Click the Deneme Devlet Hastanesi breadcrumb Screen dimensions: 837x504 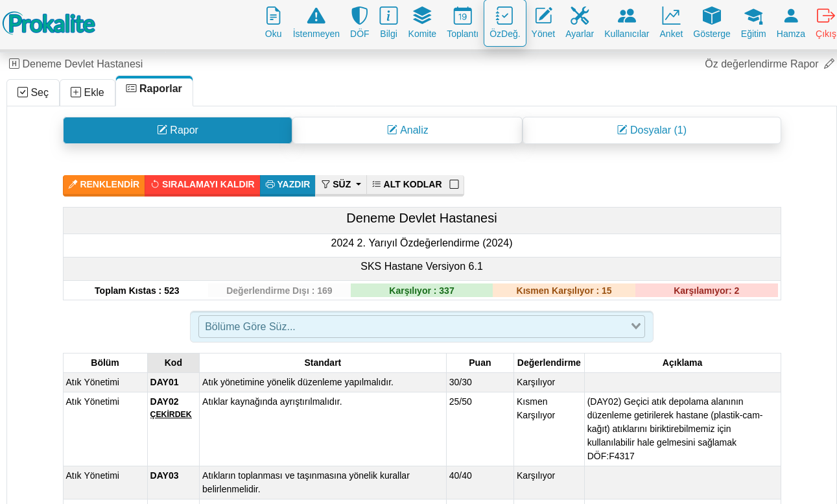[82, 64]
